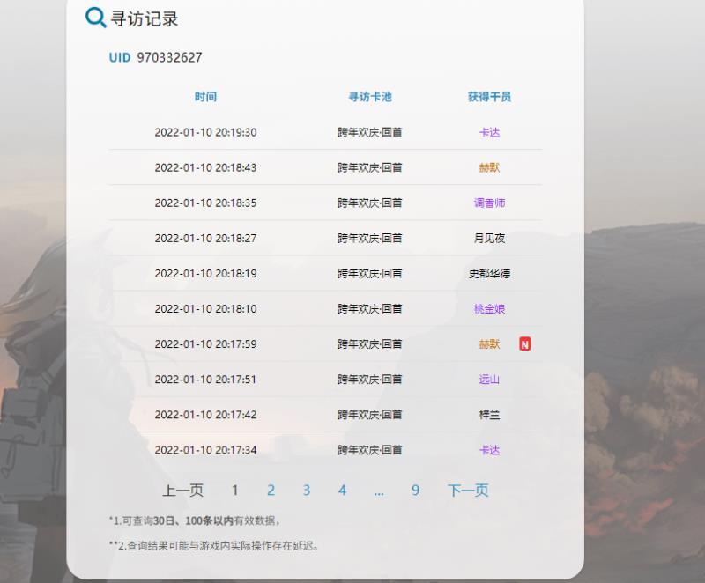Click timestamp 2022-01-10 20:17:59
This screenshot has width=705, height=583.
tap(205, 344)
